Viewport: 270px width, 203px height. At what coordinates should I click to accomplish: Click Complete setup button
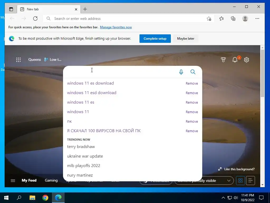point(155,39)
